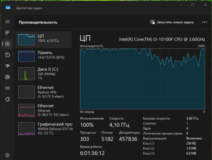Open the Startup apps page icon

[8, 66]
